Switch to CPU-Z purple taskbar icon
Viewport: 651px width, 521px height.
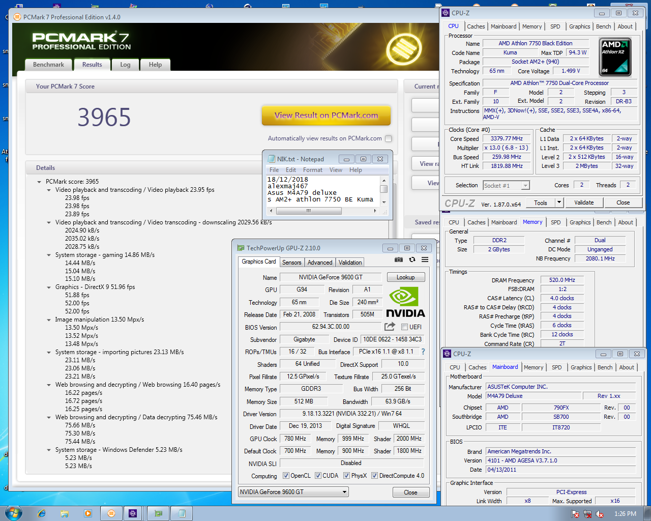pyautogui.click(x=133, y=513)
